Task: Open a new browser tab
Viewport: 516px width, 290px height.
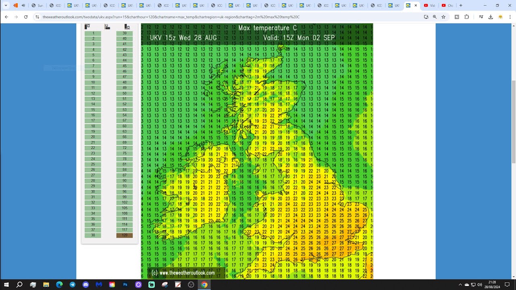Action: (461, 5)
